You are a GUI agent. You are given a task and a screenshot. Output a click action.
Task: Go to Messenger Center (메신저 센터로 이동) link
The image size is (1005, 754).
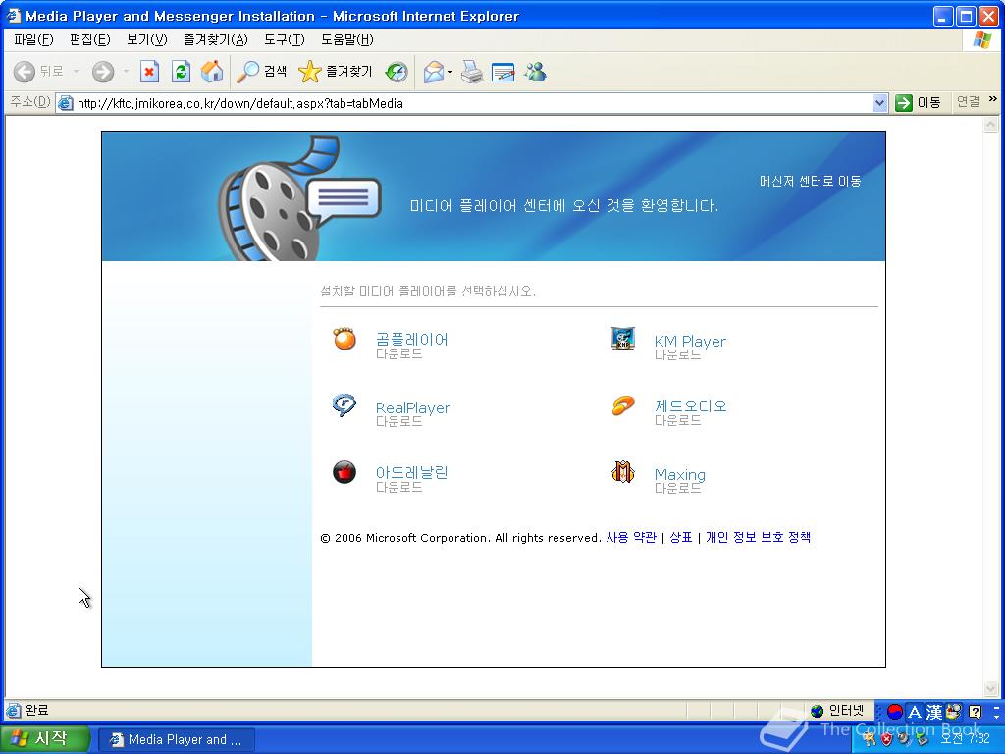(810, 182)
